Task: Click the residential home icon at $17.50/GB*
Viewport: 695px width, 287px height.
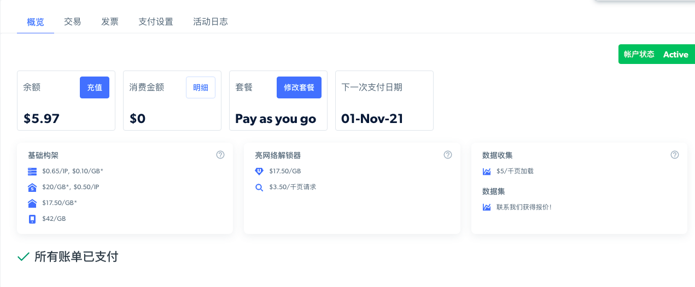Action: [32, 203]
